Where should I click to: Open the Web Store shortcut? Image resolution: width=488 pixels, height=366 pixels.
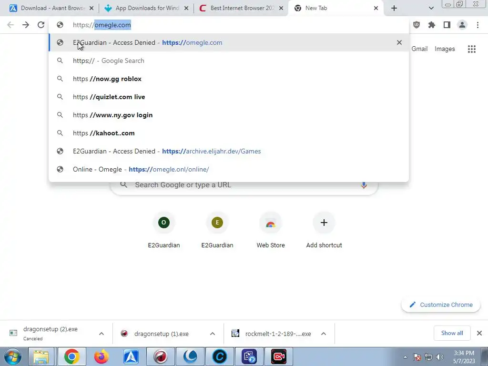click(271, 230)
